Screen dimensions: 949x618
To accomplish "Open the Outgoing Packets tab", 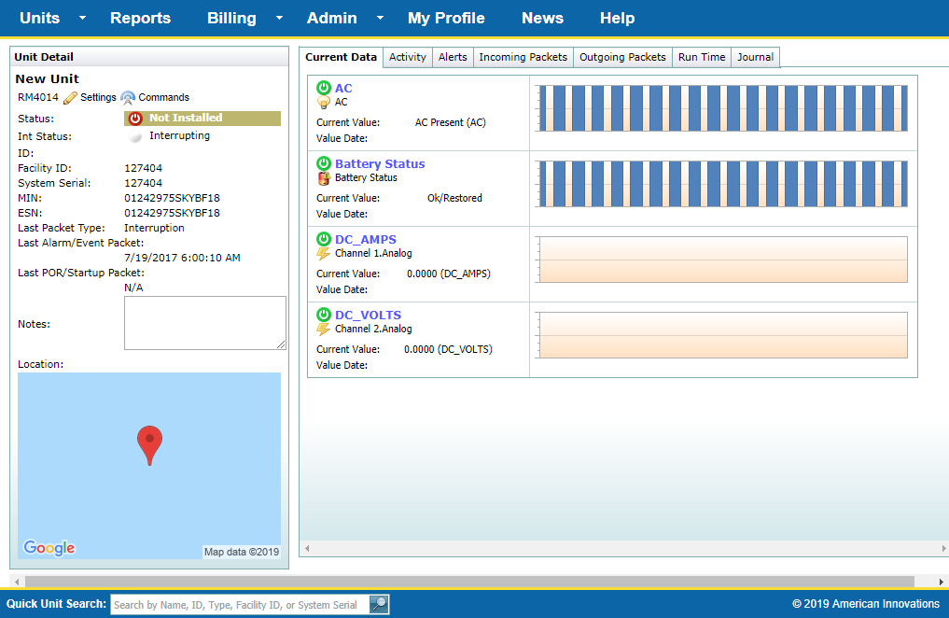I will (622, 57).
